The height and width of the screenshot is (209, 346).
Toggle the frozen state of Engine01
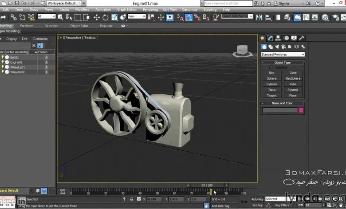coord(46,62)
